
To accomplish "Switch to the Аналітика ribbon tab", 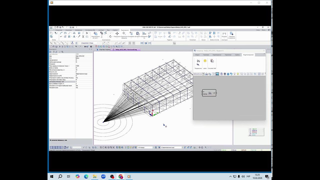I will 68,30.
